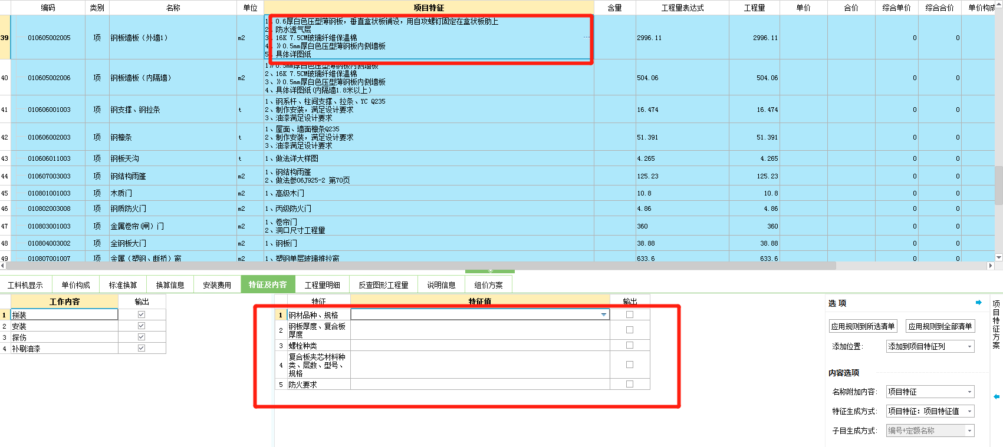The width and height of the screenshot is (1003, 447).
Task: Click the 特征值 cell for 螺栓种类
Action: coord(480,345)
